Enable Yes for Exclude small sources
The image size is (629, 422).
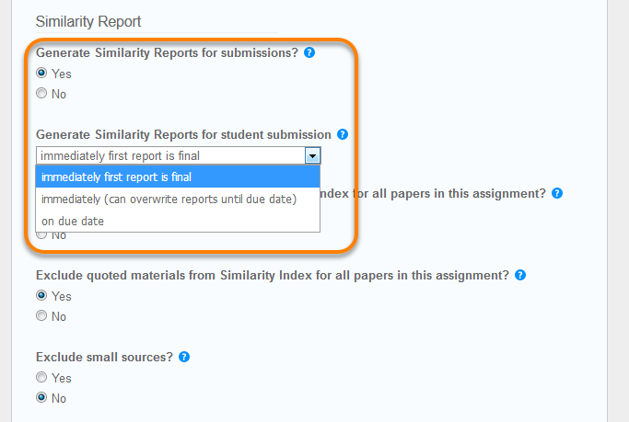41,377
